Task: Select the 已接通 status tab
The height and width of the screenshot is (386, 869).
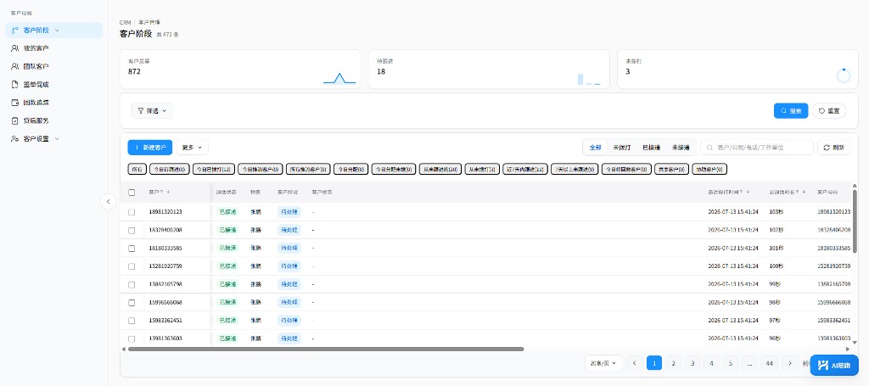Action: pos(651,148)
